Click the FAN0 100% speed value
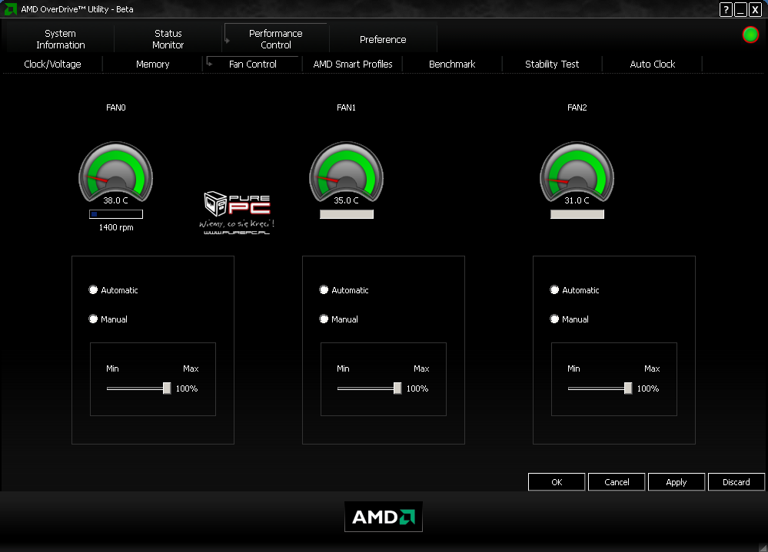768x552 pixels. 187,388
